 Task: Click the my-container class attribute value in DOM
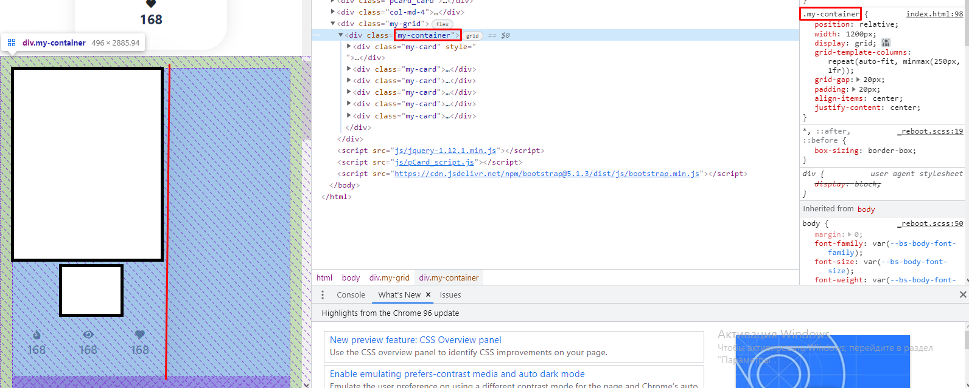[x=424, y=35]
